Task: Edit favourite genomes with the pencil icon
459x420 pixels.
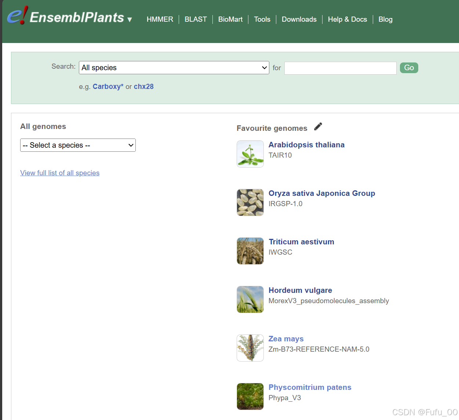Action: pos(318,126)
